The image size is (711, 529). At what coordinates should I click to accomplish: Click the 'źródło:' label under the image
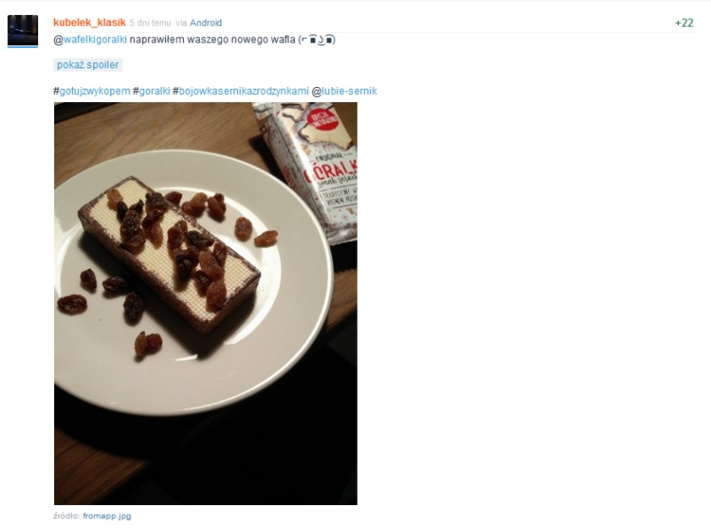click(x=67, y=516)
